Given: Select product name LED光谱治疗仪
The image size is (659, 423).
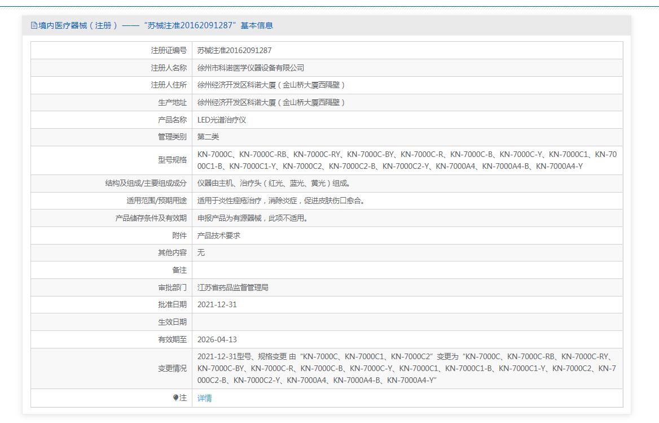Looking at the screenshot, I should (x=222, y=120).
